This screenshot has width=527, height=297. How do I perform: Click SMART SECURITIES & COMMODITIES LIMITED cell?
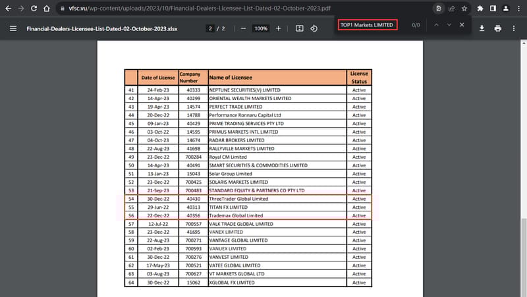(277, 165)
